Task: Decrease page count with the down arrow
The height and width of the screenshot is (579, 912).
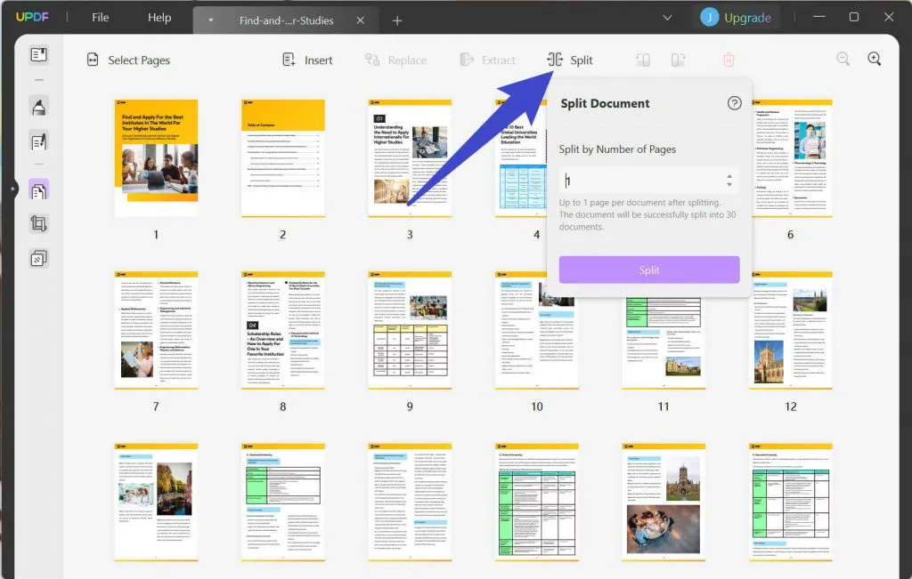Action: click(x=727, y=186)
